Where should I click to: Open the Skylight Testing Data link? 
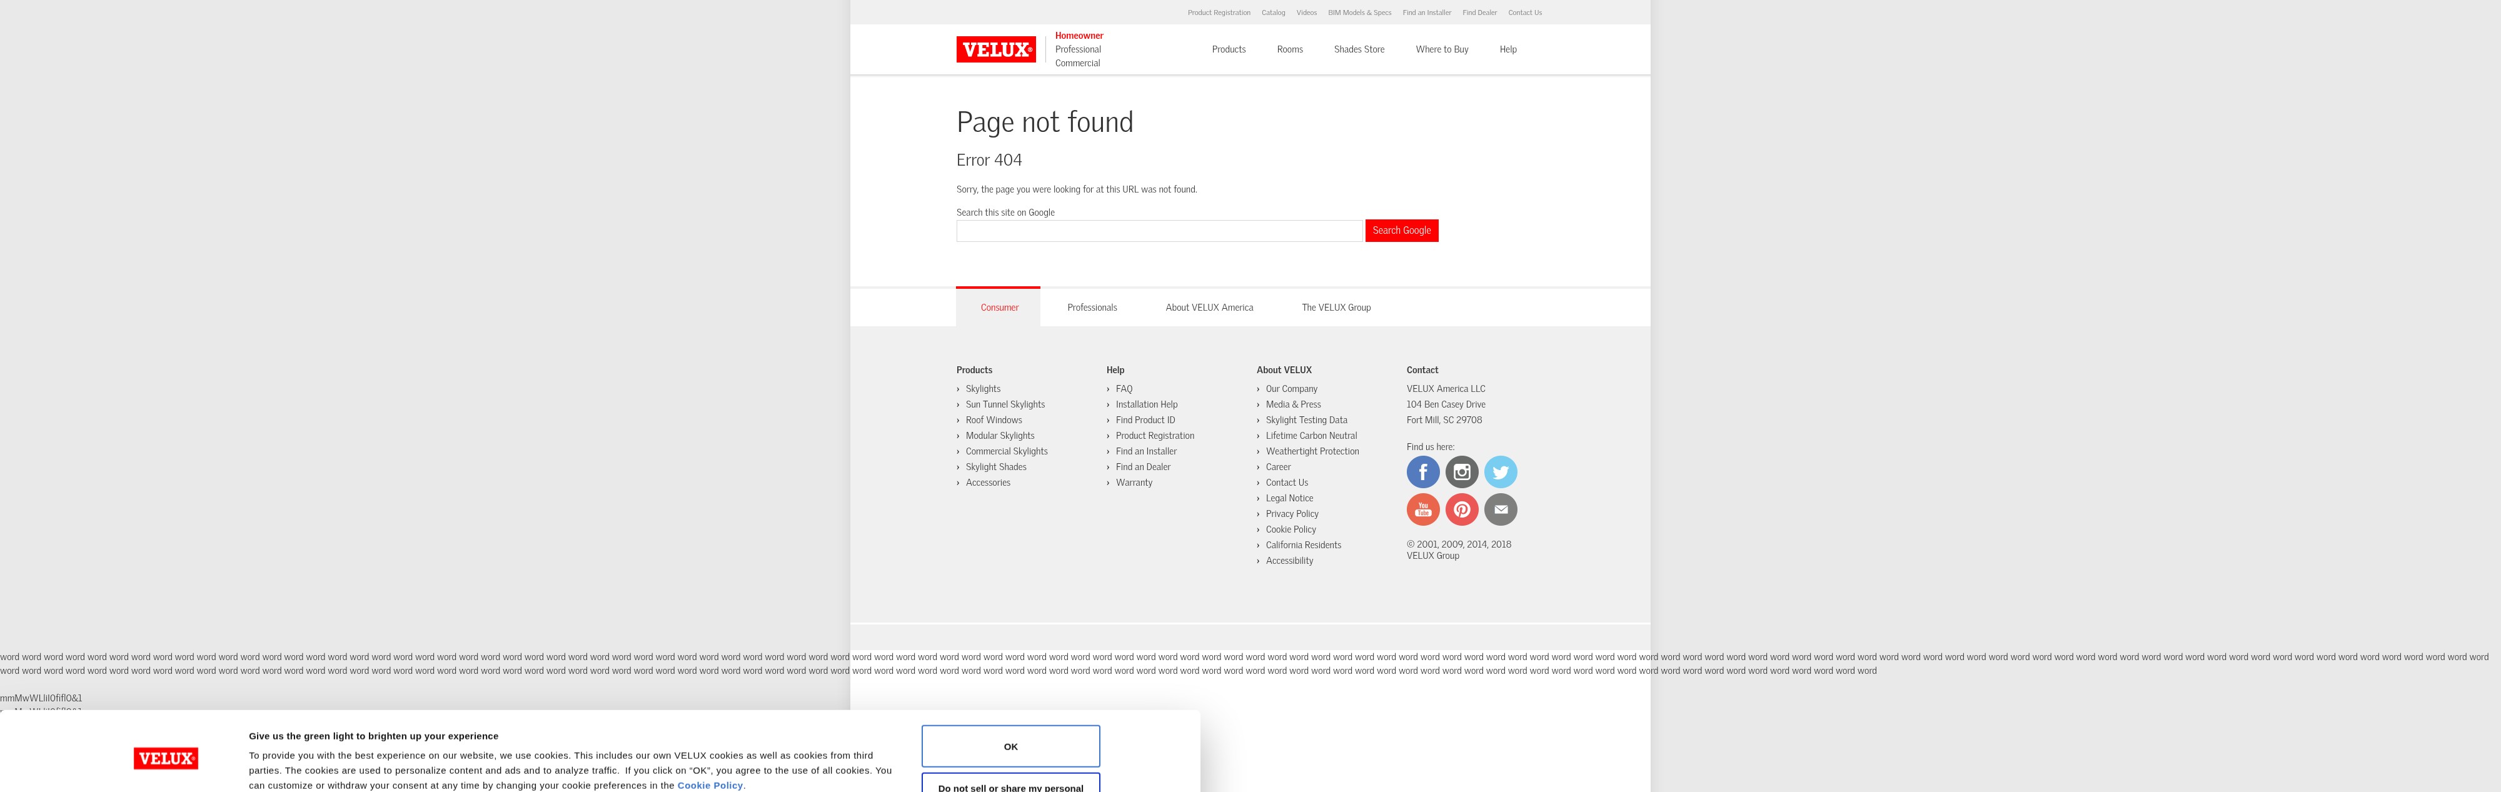(x=1306, y=420)
